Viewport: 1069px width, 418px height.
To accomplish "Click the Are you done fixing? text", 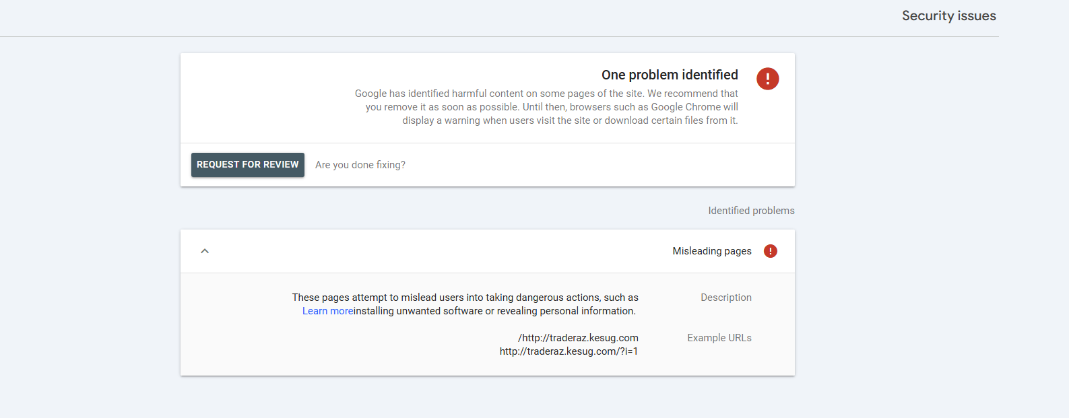I will coord(360,165).
